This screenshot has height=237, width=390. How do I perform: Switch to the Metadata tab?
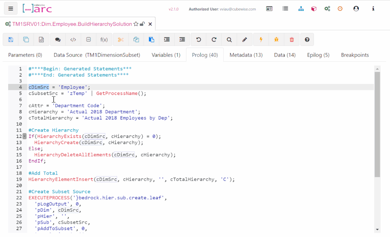click(x=246, y=55)
